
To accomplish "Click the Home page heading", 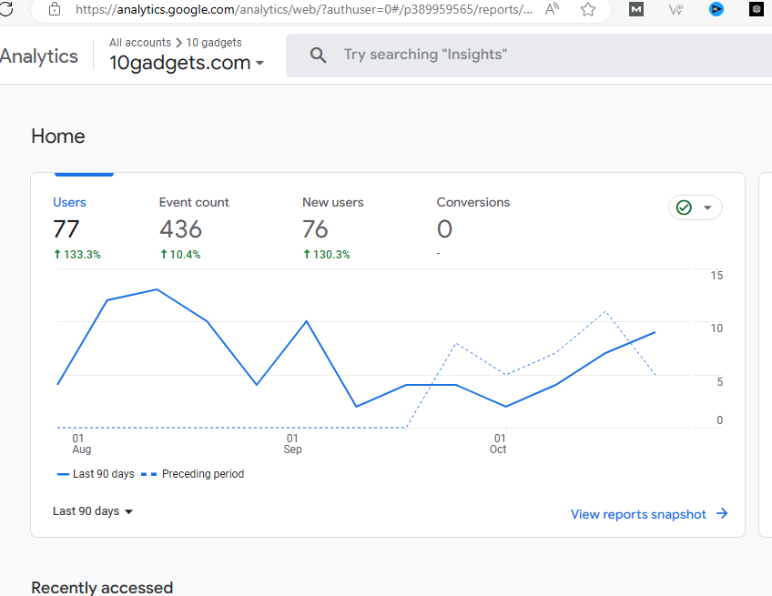I will tap(58, 136).
